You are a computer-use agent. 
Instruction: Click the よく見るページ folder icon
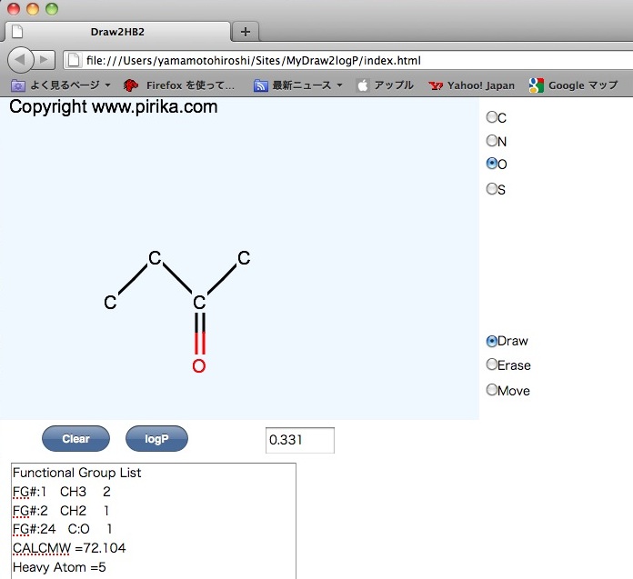pyautogui.click(x=18, y=85)
